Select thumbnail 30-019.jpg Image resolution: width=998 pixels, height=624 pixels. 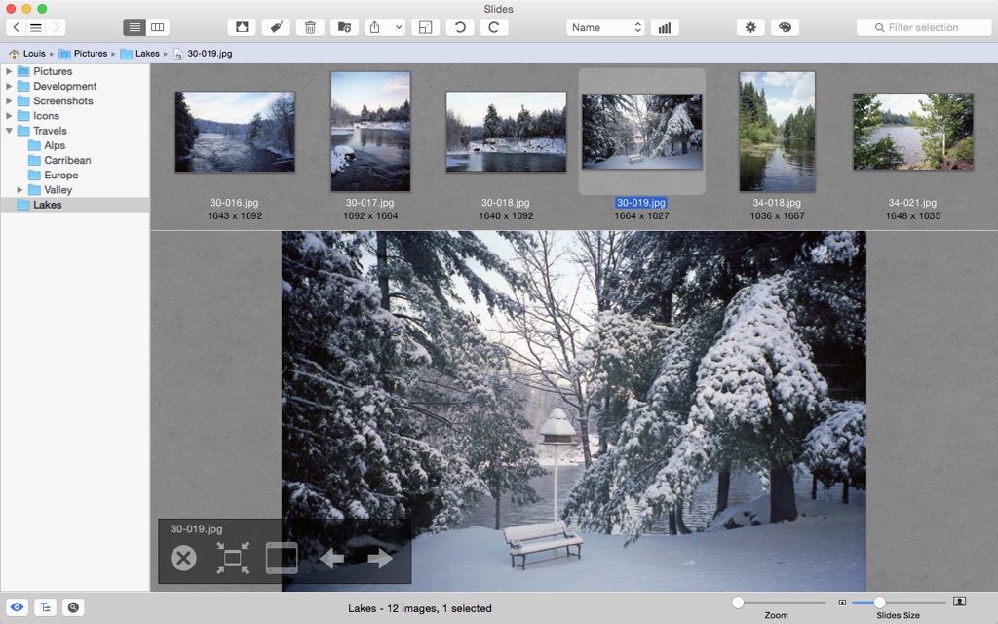click(x=642, y=132)
